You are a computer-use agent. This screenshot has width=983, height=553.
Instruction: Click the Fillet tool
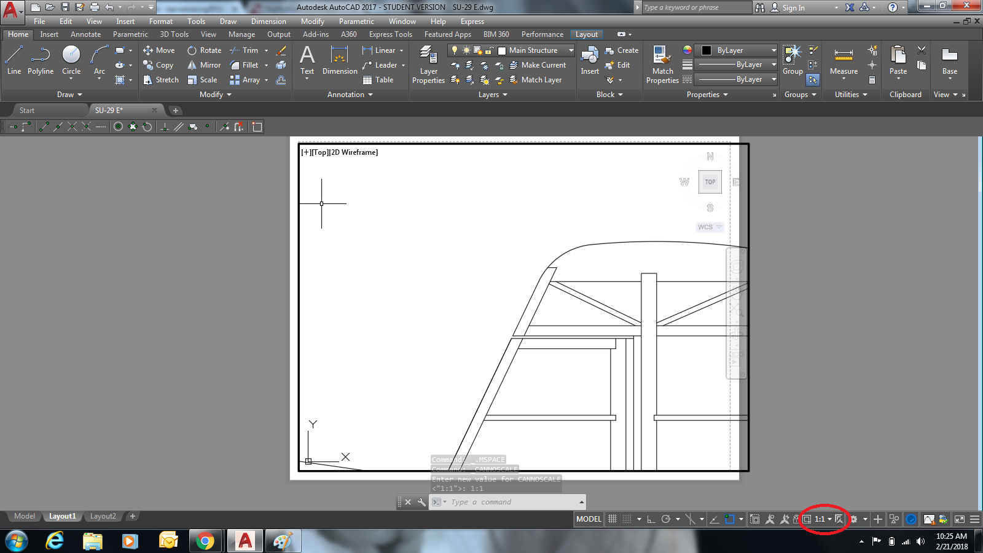pyautogui.click(x=244, y=65)
